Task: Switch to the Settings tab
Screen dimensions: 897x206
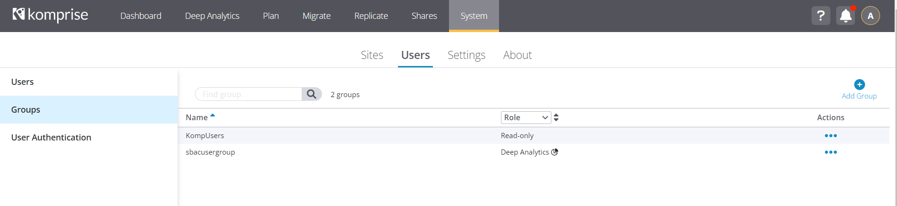Action: click(466, 55)
